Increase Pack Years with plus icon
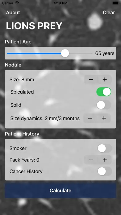Image resolution: width=121 pixels, height=215 pixels. pos(105,160)
